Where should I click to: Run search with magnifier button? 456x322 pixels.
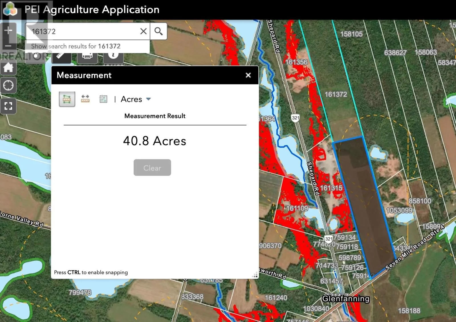coord(158,31)
